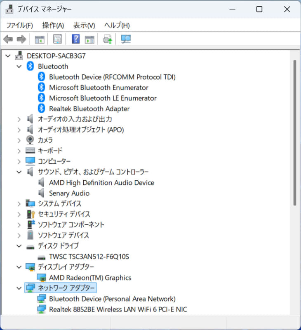Click the ソフトウェア デバイス tower icon
This screenshot has width=301, height=330.
pos(30,235)
